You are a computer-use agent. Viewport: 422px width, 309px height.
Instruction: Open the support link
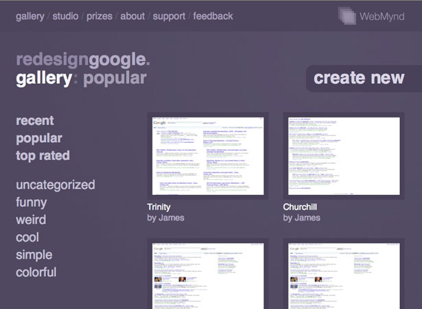(169, 16)
